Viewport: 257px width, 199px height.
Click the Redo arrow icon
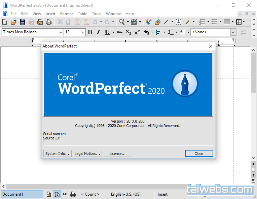coord(107,22)
